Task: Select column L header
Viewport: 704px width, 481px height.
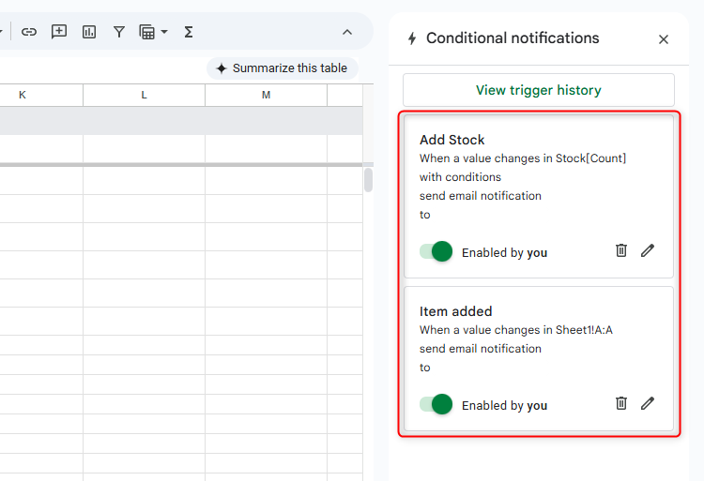Action: point(144,96)
